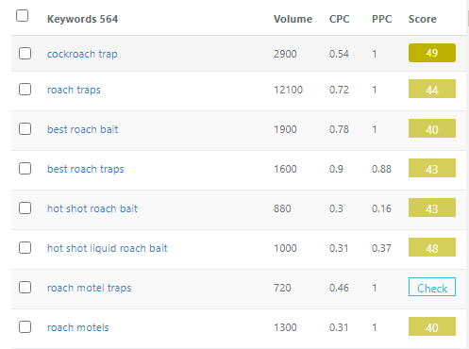This screenshot has height=349, width=469.
Task: Click score 48 badge for liquid roach bait
Action: click(432, 247)
